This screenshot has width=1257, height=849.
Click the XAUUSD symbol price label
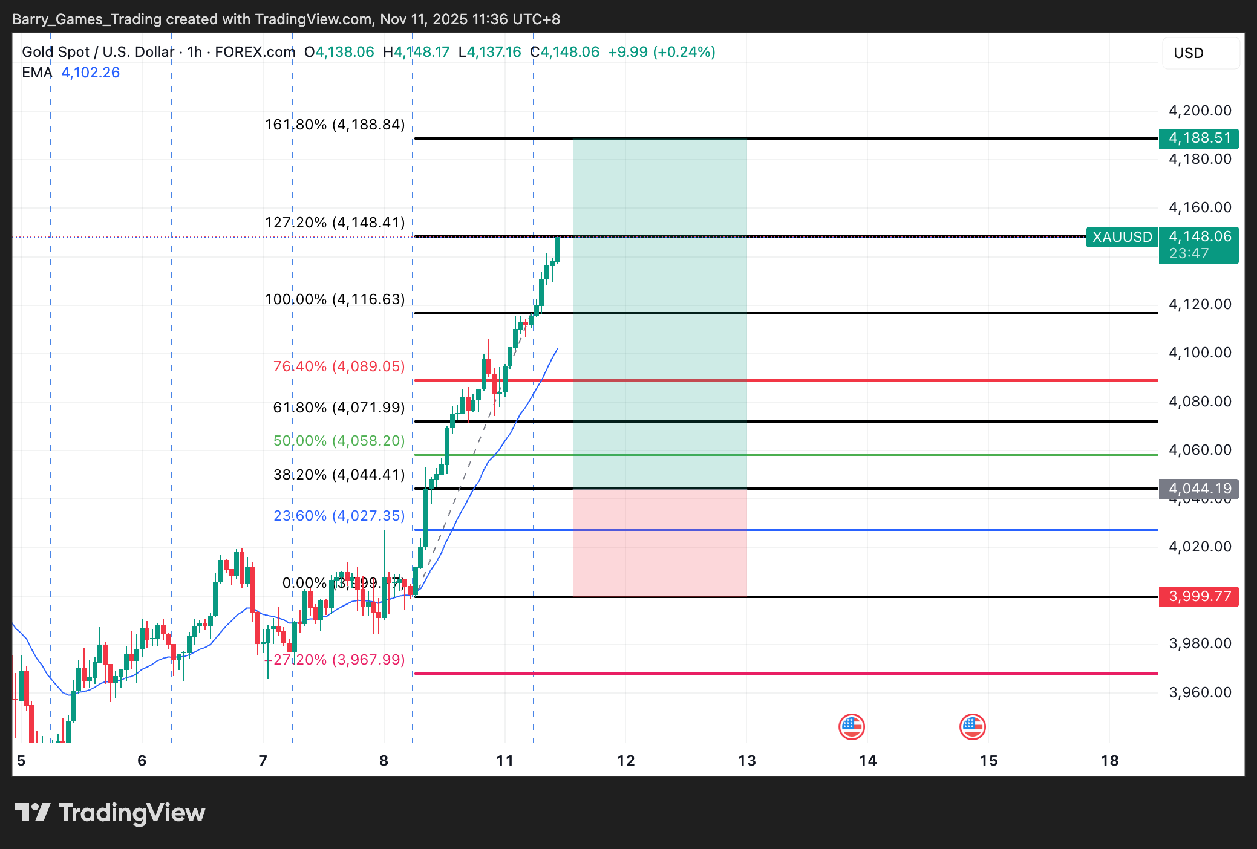(x=1122, y=237)
